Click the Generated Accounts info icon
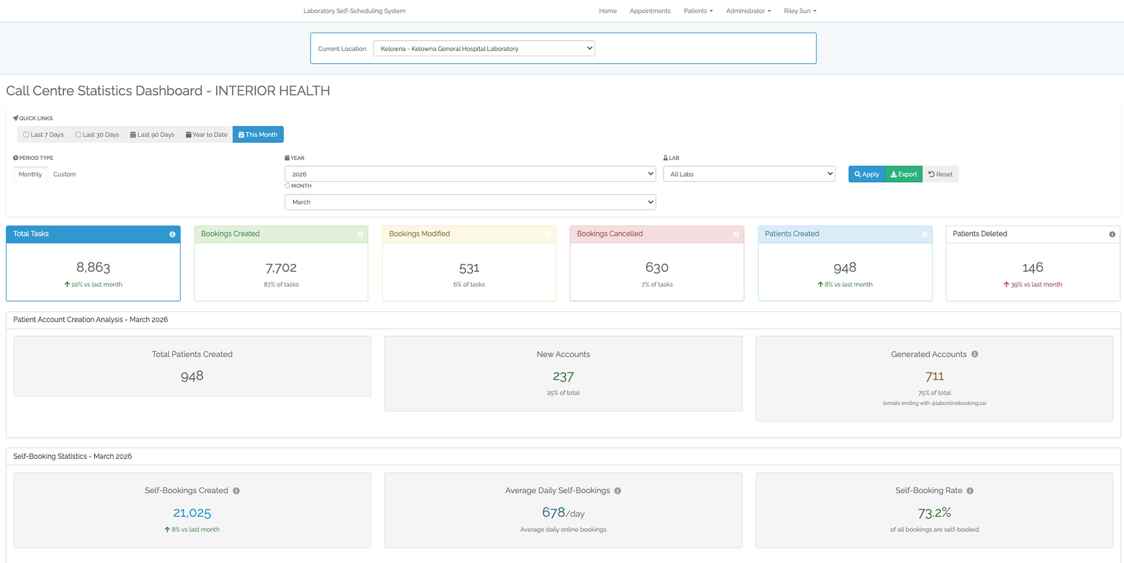Viewport: 1124px width, 563px height. click(975, 354)
